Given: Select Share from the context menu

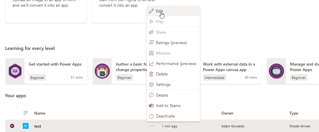Looking at the screenshot, I should (x=173, y=32).
